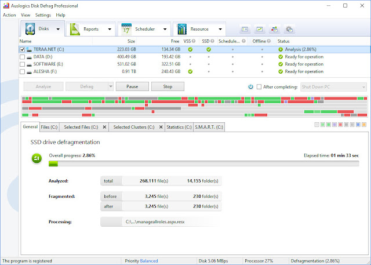Click the Balanced priority link
Viewport: 371px width, 265px height.
pos(149,261)
